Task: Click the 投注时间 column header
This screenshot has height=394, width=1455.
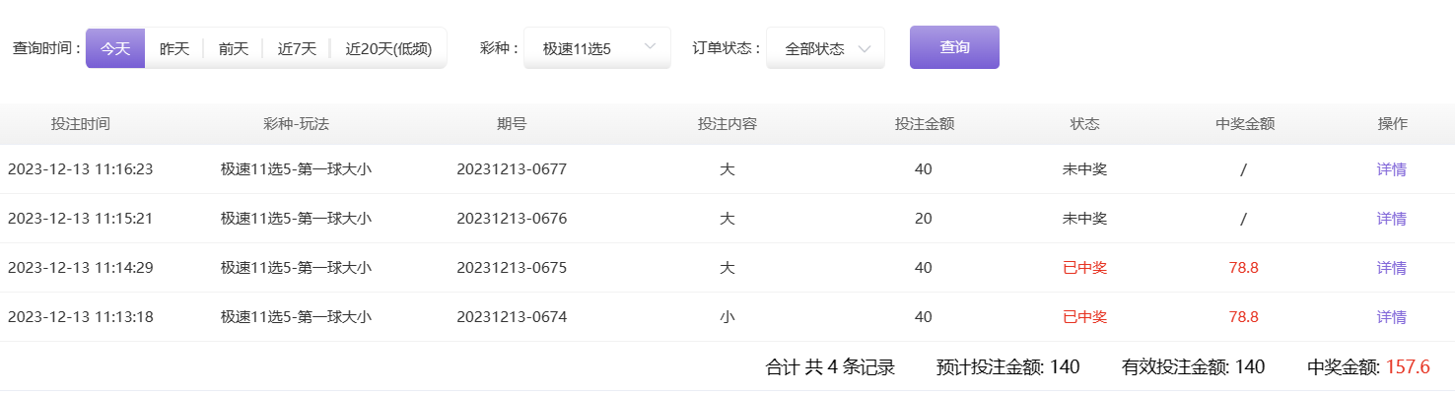Action: click(81, 124)
